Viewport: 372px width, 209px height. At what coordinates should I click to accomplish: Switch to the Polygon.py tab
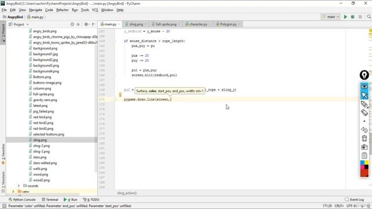228,24
